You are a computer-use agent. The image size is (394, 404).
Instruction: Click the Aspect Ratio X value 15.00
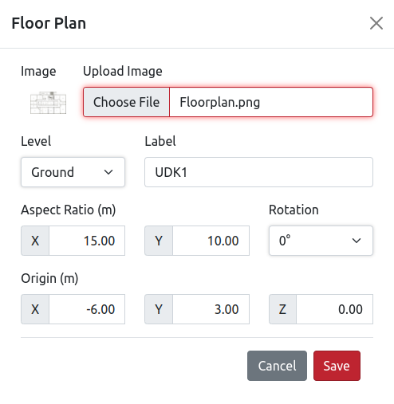87,241
